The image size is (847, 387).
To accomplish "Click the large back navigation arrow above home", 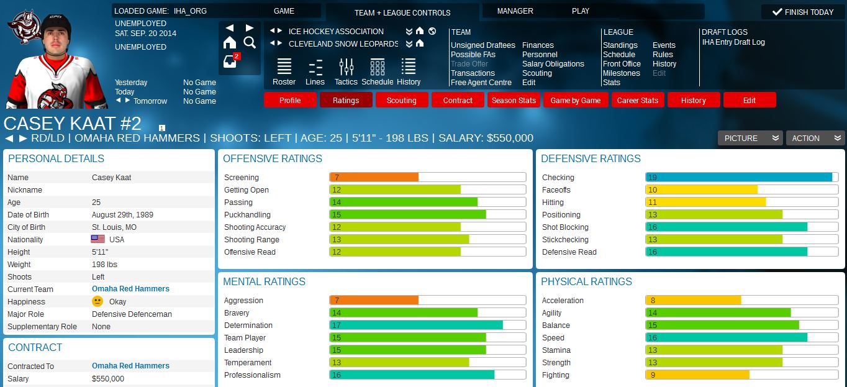I will pyautogui.click(x=230, y=28).
